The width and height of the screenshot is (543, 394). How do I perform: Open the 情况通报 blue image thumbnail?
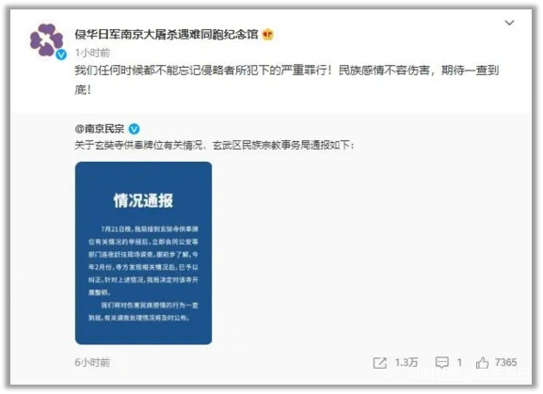coord(143,253)
